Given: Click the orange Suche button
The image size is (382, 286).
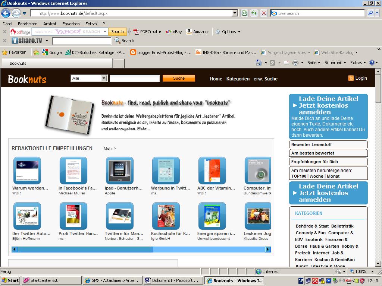Looking at the screenshot, I should click(179, 78).
